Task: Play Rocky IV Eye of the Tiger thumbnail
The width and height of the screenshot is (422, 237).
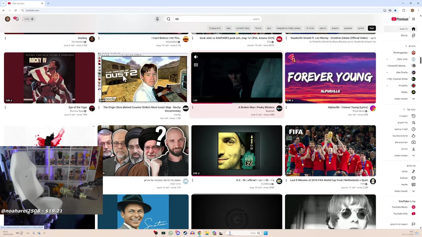Action: pyautogui.click(x=49, y=78)
